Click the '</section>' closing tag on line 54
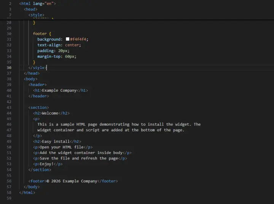The width and height of the screenshot is (274, 204). 40,170
